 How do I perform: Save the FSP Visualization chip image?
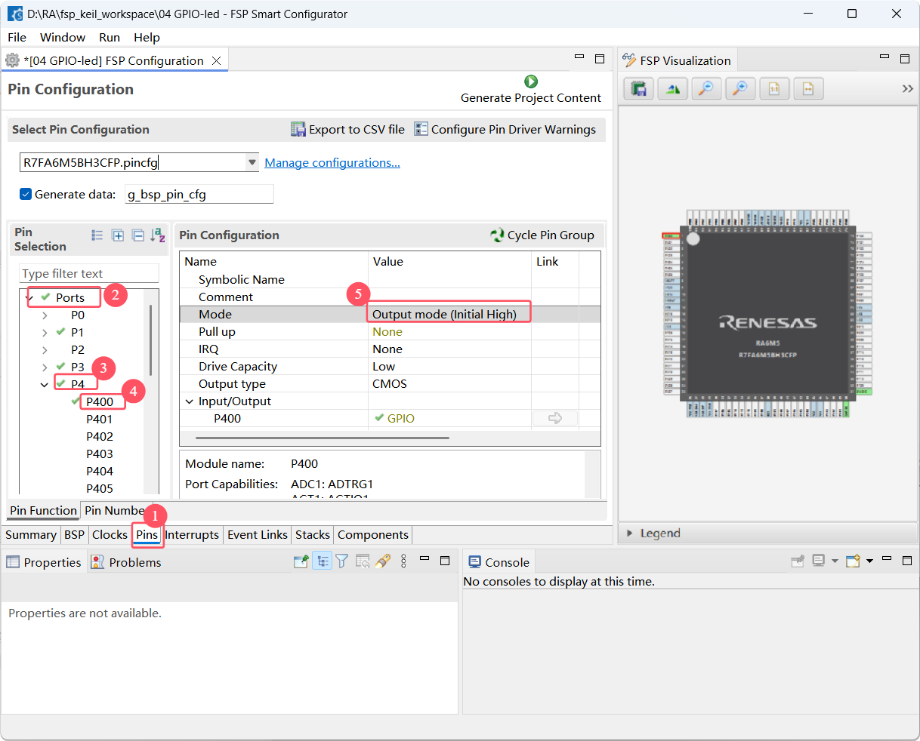(x=638, y=89)
